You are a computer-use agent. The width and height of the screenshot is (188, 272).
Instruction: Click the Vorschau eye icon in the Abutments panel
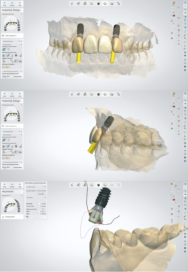12,184
